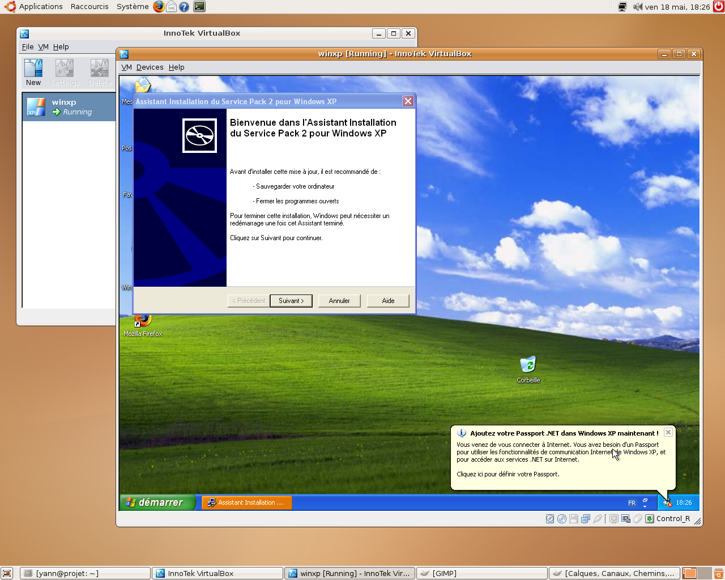
Task: Click the volume speaker icon in top panel
Action: [x=637, y=7]
